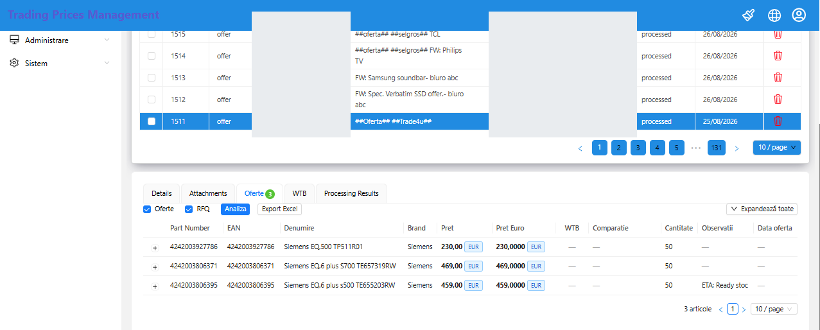Open the globe language selector icon
Image resolution: width=820 pixels, height=330 pixels.
pos(774,15)
